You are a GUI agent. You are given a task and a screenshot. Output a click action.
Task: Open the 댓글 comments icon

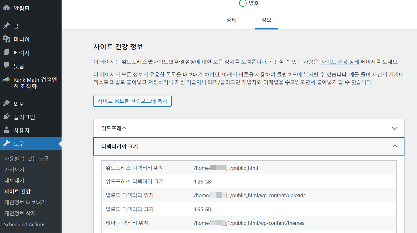7,66
